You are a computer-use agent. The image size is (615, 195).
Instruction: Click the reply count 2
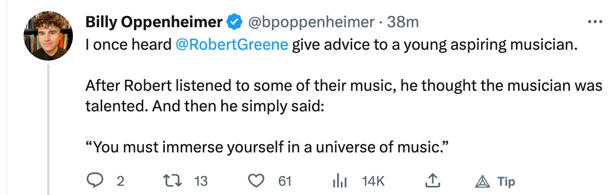tap(121, 181)
